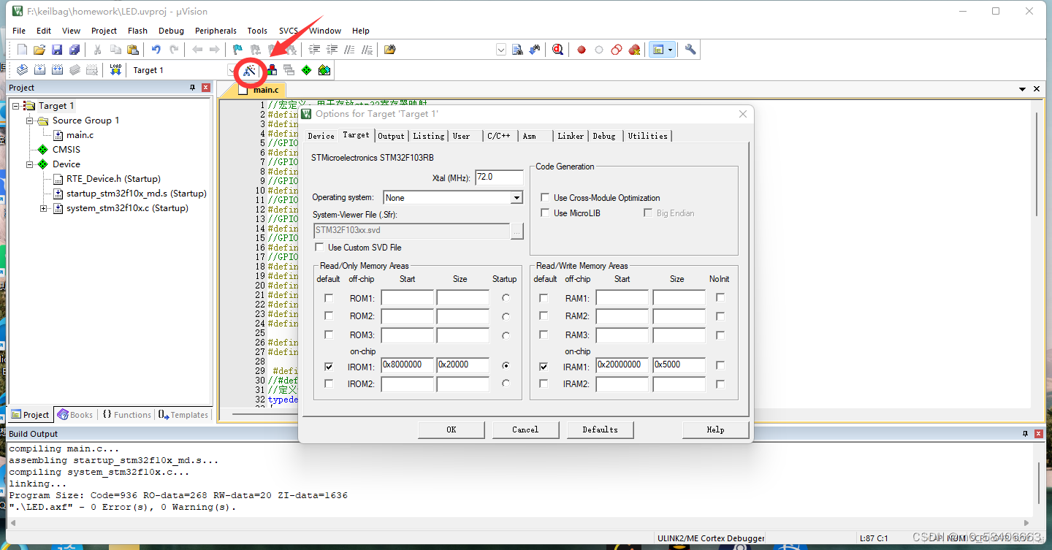Select the IROM1 Startup radio button
Image resolution: width=1052 pixels, height=550 pixels.
(506, 365)
